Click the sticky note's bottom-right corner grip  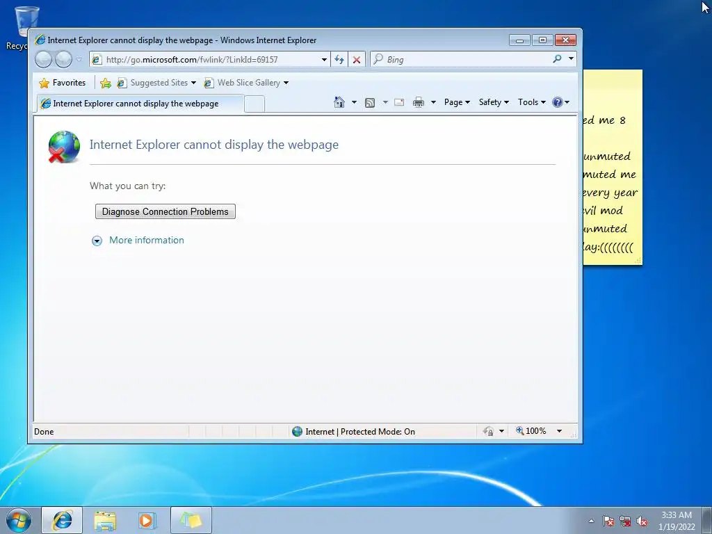(638, 261)
